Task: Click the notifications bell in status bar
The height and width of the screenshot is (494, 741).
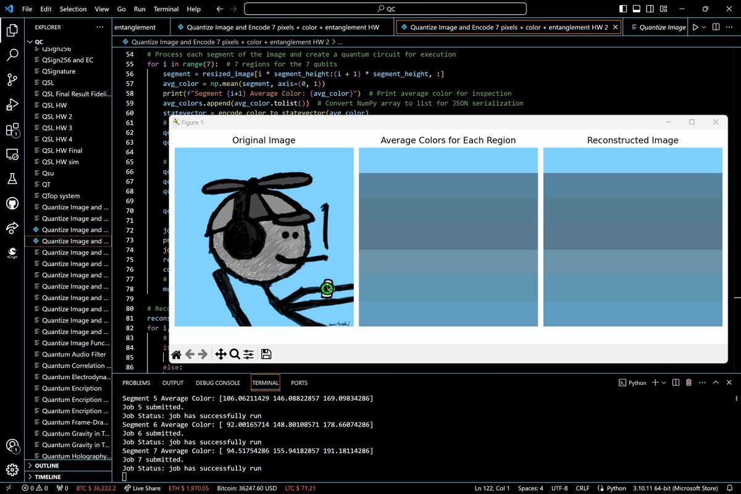Action: point(729,488)
